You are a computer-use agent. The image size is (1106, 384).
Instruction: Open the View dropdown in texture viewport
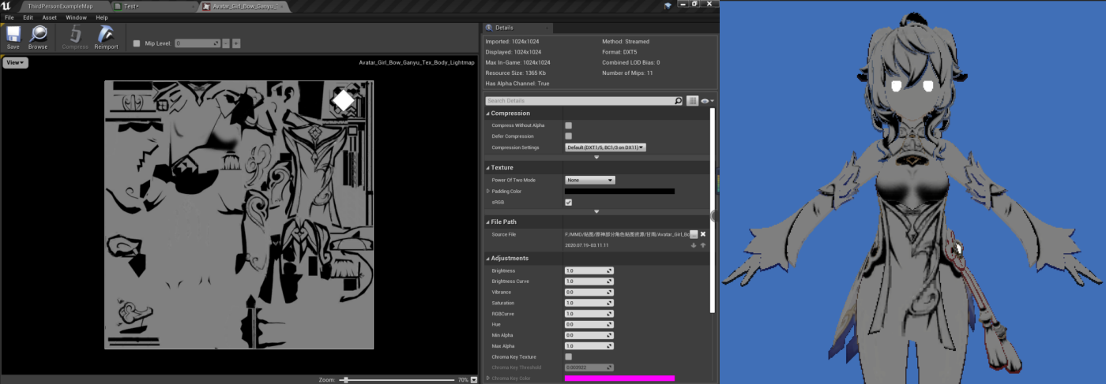[16, 62]
